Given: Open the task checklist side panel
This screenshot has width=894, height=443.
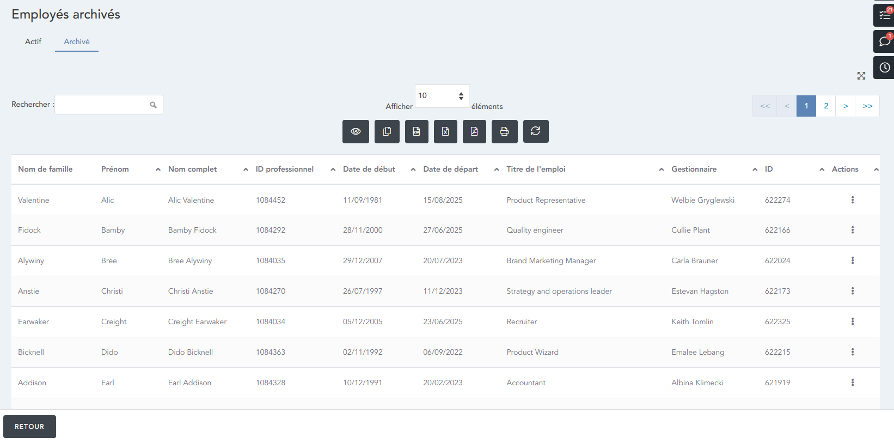Looking at the screenshot, I should coord(884,15).
